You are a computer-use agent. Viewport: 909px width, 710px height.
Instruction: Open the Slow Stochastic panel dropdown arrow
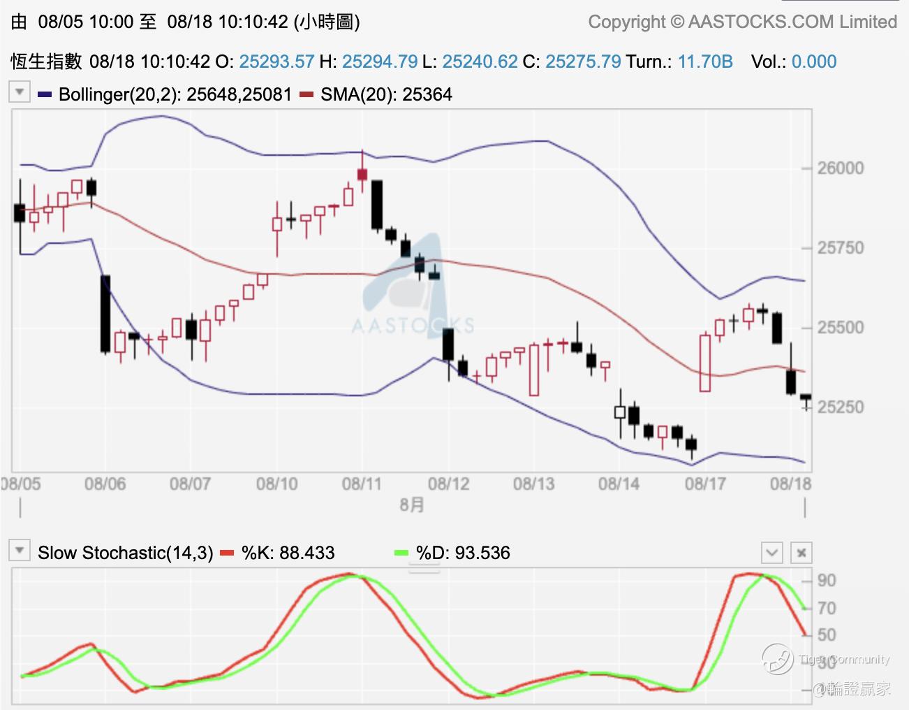click(x=20, y=551)
